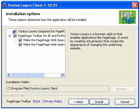Click the PageRage Toolbar label near EULA
The width and height of the screenshot is (140, 109).
pyautogui.click(x=19, y=101)
